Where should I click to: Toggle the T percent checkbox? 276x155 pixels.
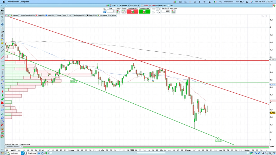point(153,9)
